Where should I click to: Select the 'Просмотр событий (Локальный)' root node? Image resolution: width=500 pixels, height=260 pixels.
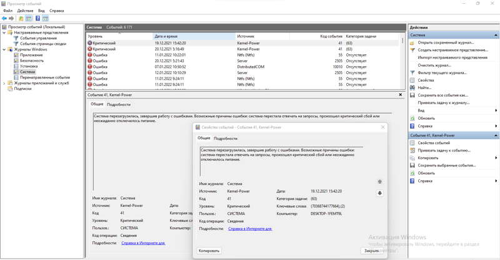(x=36, y=27)
